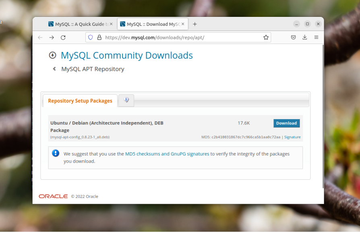Screen dimensions: 360x232
Task: Click the Pocket save icon
Action: pyautogui.click(x=294, y=37)
